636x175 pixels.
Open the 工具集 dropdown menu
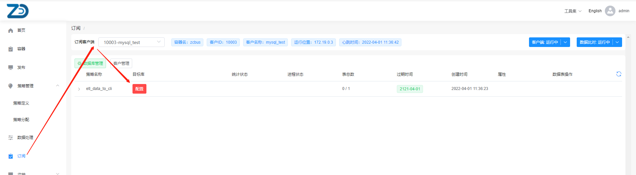pos(573,11)
